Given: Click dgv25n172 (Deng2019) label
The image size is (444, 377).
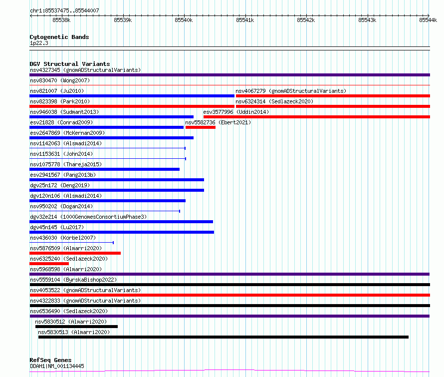Looking at the screenshot, I should [60, 185].
